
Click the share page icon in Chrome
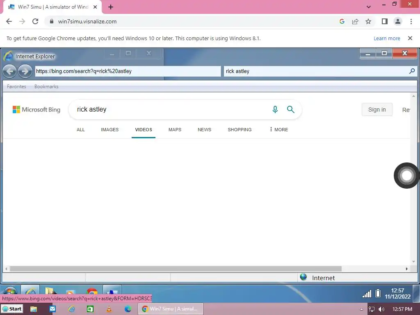click(x=355, y=21)
